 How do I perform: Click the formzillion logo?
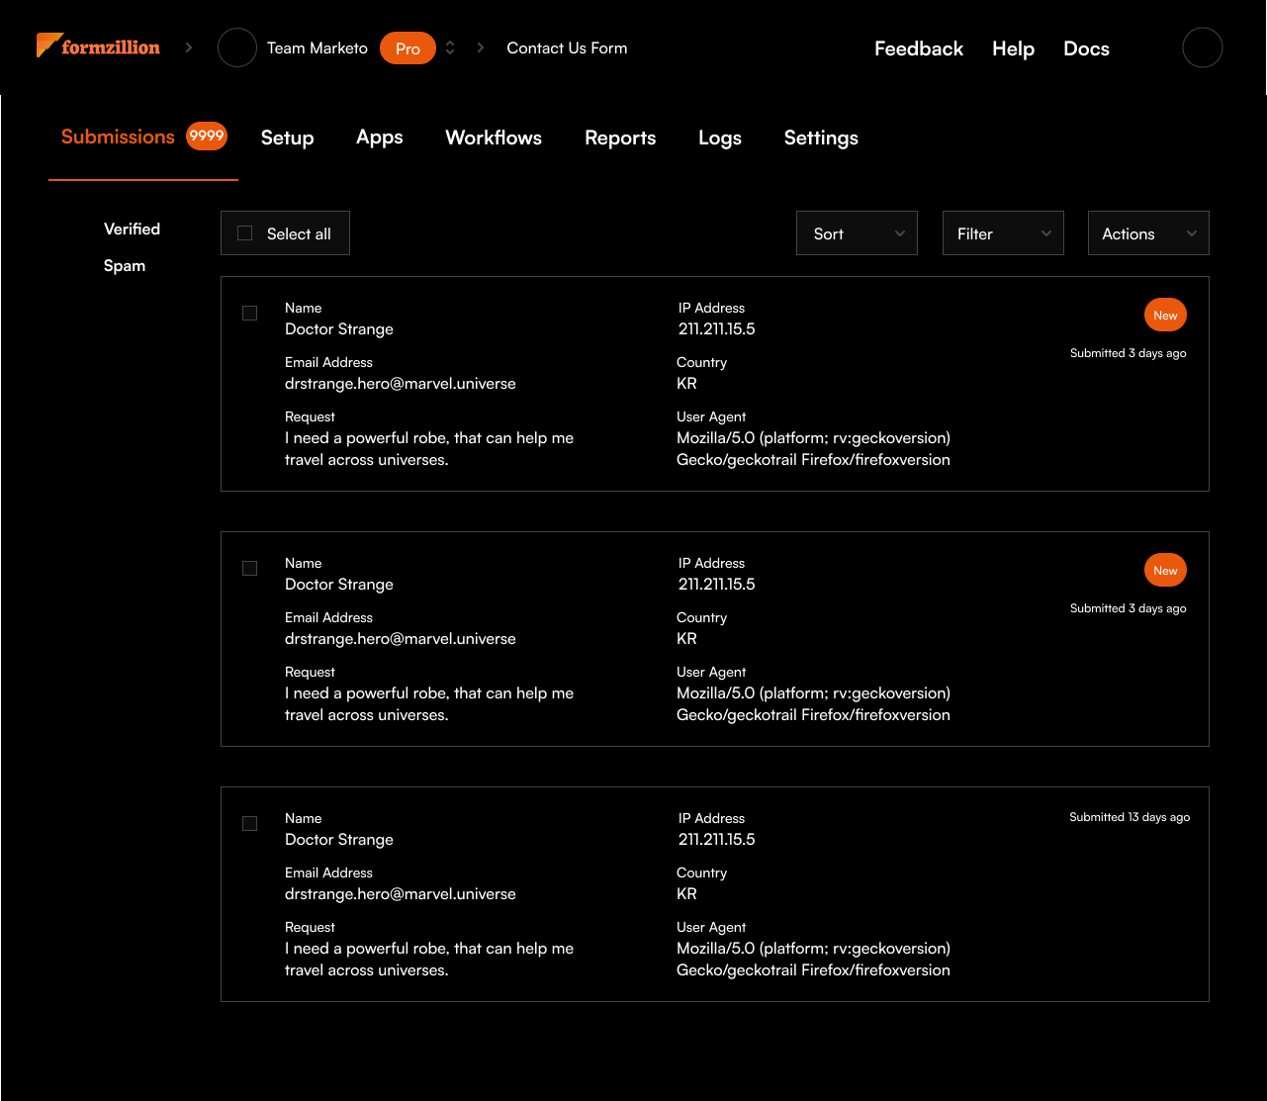point(98,46)
